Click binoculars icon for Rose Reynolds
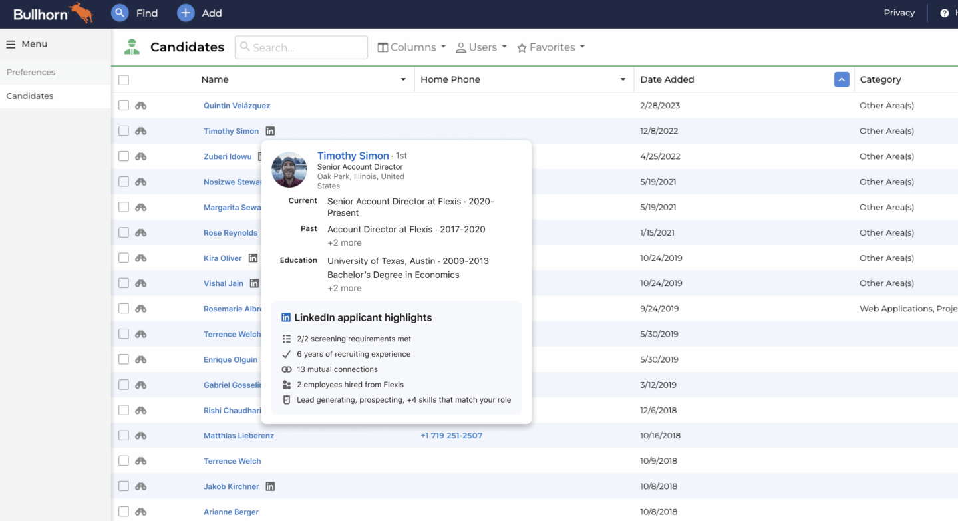The width and height of the screenshot is (958, 521). pos(140,232)
